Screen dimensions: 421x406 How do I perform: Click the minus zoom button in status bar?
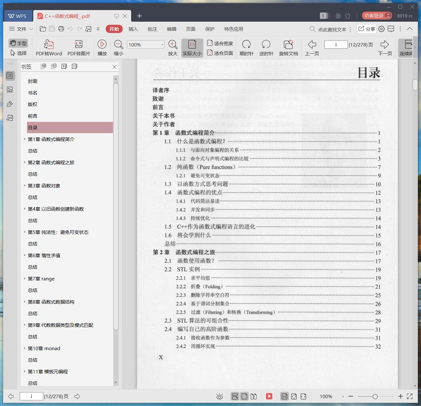351,396
